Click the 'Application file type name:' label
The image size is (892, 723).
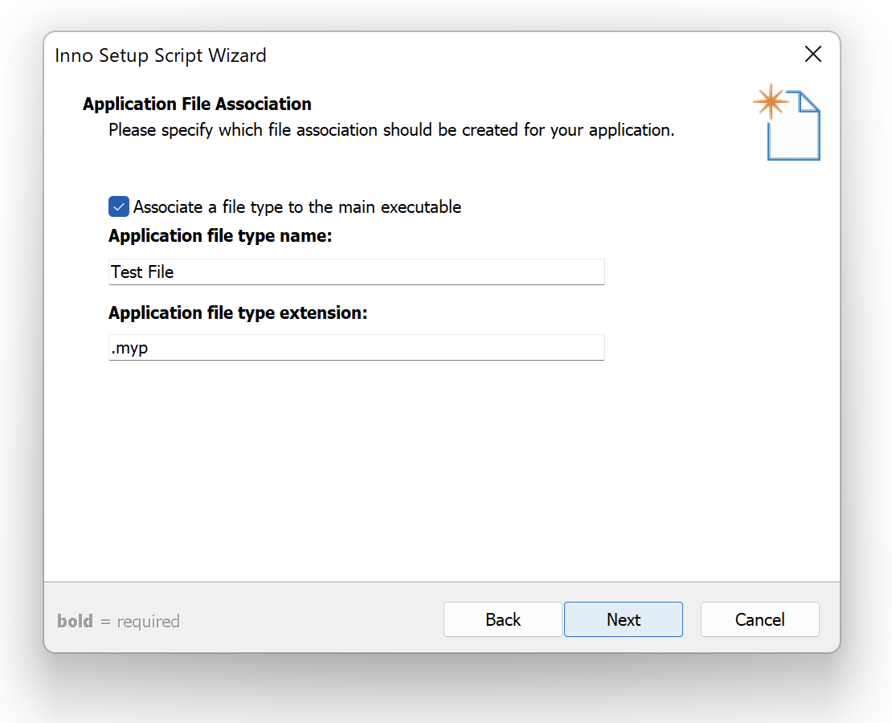[220, 236]
